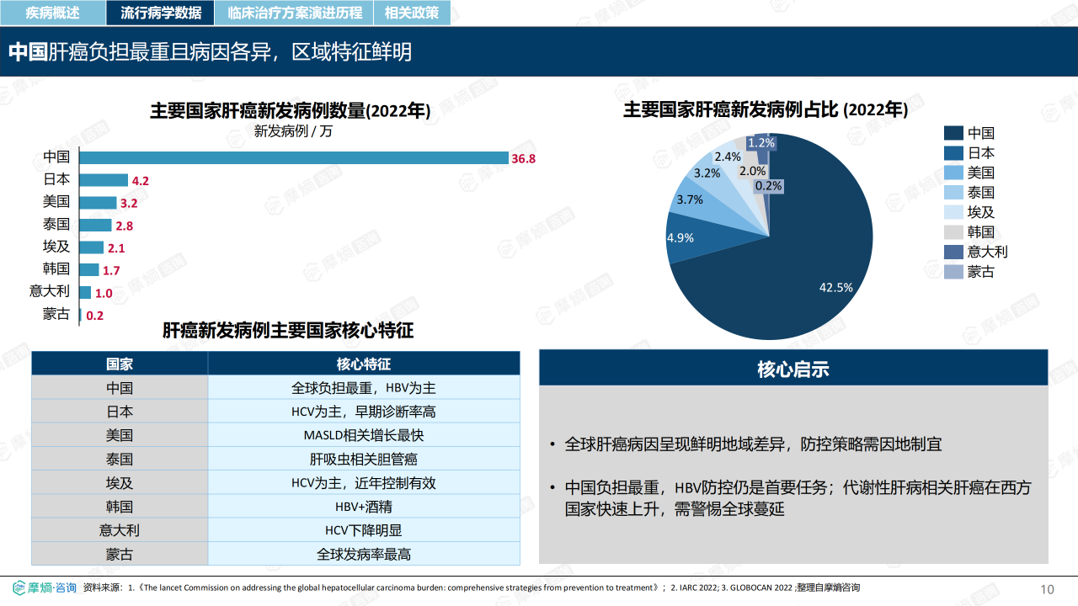Click the 0.2% pie label

(x=768, y=186)
